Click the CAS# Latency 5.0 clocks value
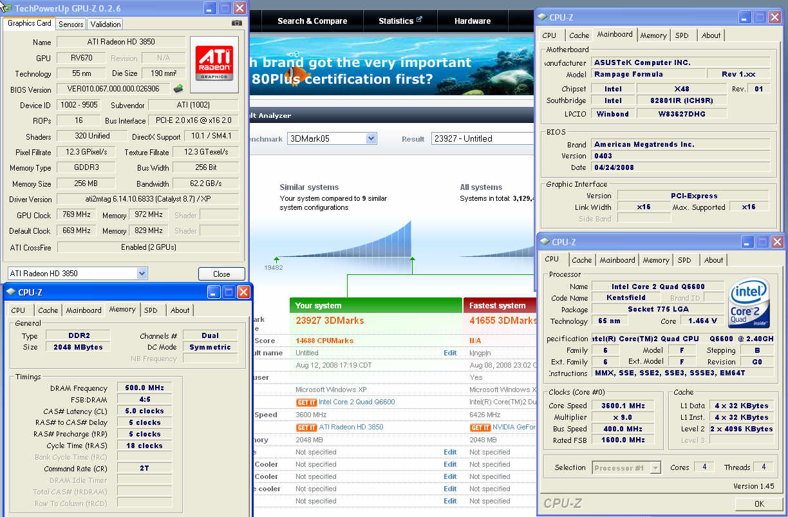 pos(144,411)
